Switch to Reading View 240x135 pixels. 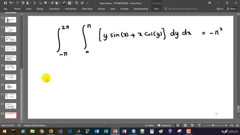pyautogui.click(x=192, y=125)
